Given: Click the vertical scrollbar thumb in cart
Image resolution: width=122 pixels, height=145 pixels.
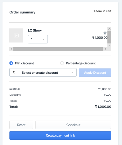Looking at the screenshot, I should (x=109, y=37).
